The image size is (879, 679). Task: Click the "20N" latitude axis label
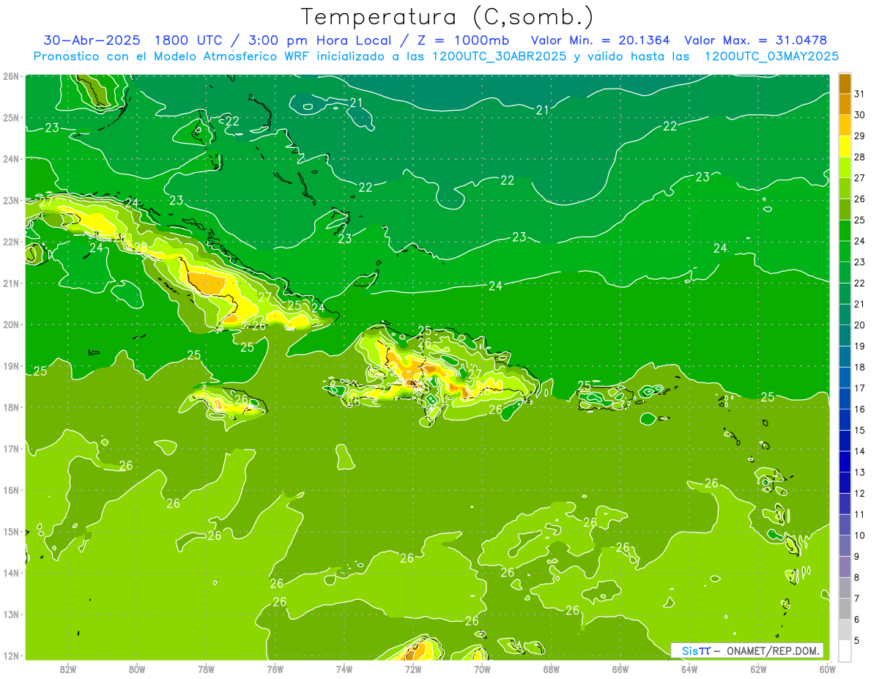(10, 324)
